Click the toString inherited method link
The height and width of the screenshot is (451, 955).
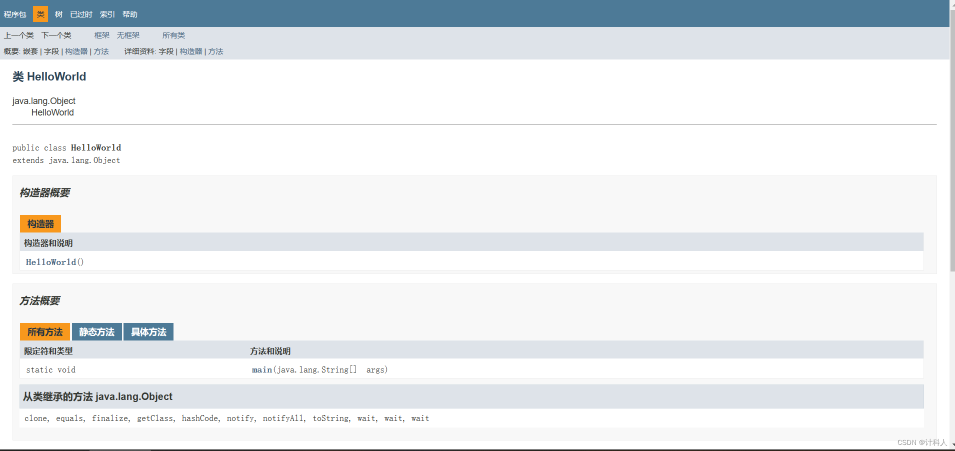pos(330,418)
